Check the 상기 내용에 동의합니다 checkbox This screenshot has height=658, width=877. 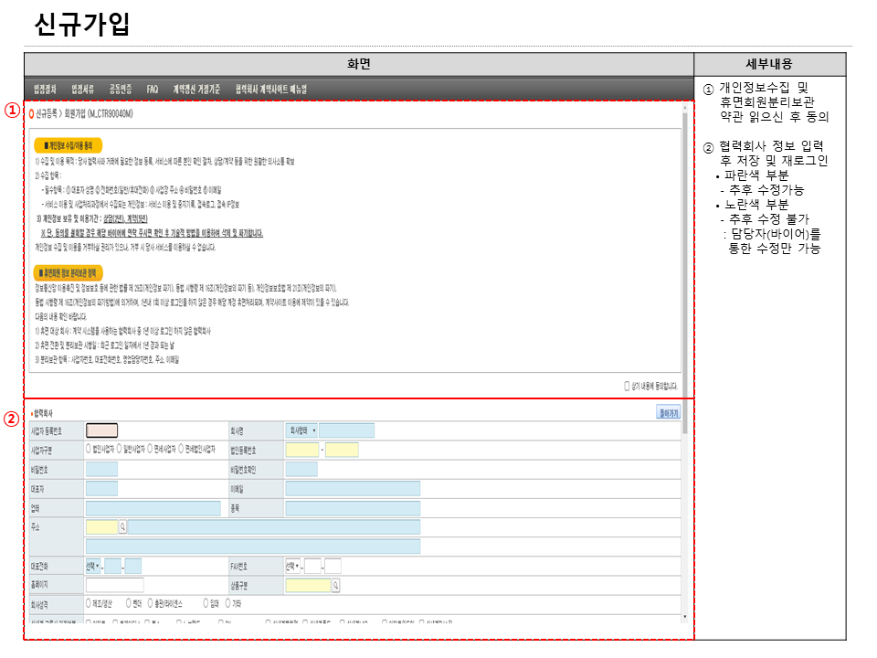[x=627, y=386]
